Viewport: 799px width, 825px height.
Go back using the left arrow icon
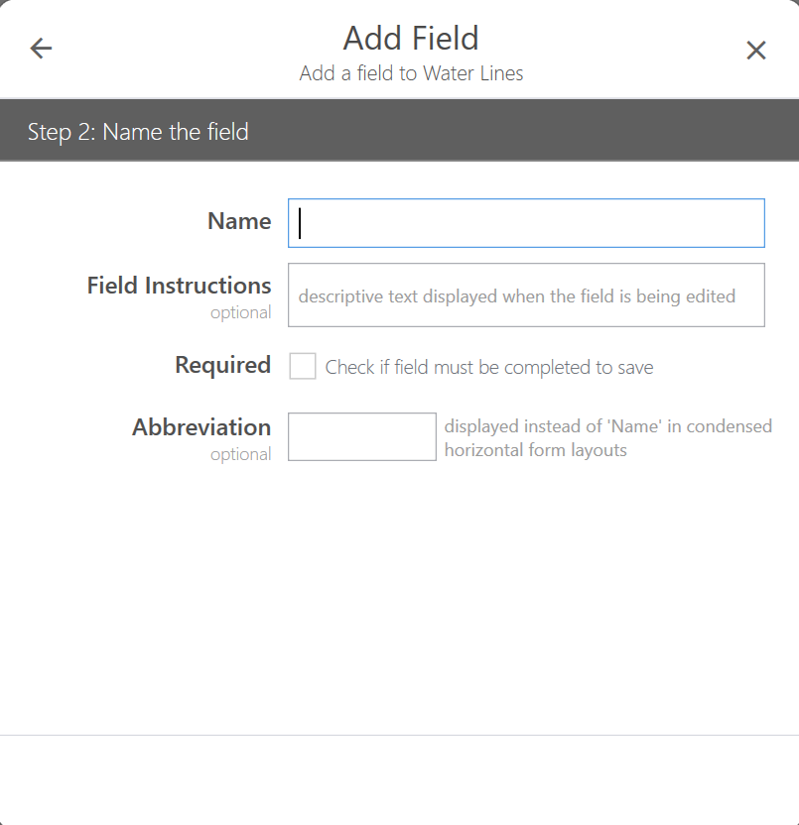pyautogui.click(x=41, y=49)
